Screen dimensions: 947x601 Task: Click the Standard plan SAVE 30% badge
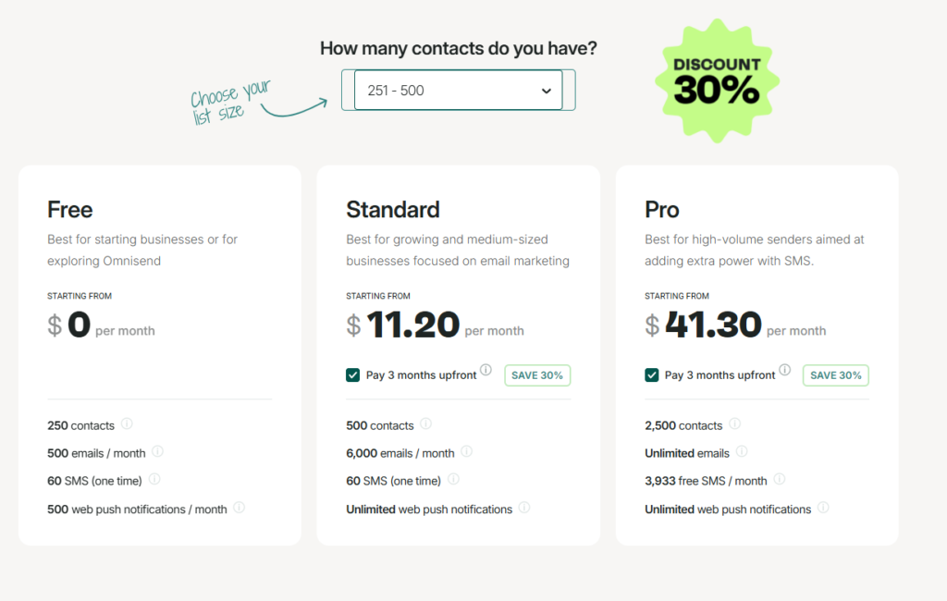[x=537, y=375]
